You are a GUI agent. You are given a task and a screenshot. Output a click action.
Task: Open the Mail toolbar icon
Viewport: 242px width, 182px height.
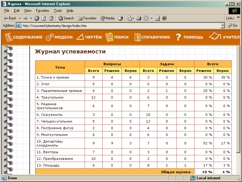[129, 18]
